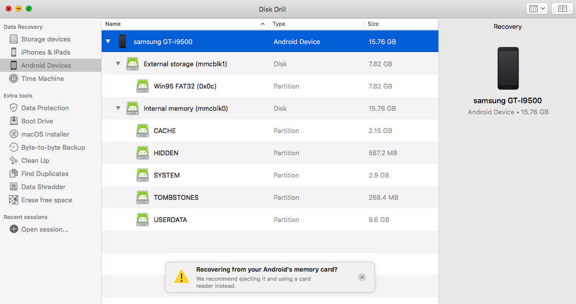The image size is (576, 304).
Task: Collapse the samsung GT-I9500 device row
Action: [x=108, y=41]
